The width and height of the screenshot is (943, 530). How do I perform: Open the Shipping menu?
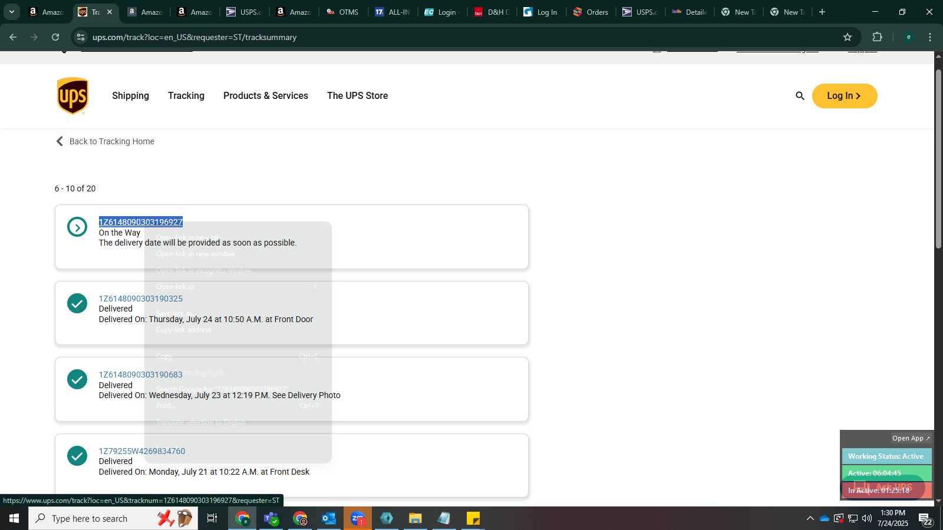130,95
